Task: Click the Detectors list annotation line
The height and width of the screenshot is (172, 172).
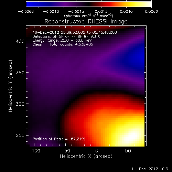Action: (66, 36)
